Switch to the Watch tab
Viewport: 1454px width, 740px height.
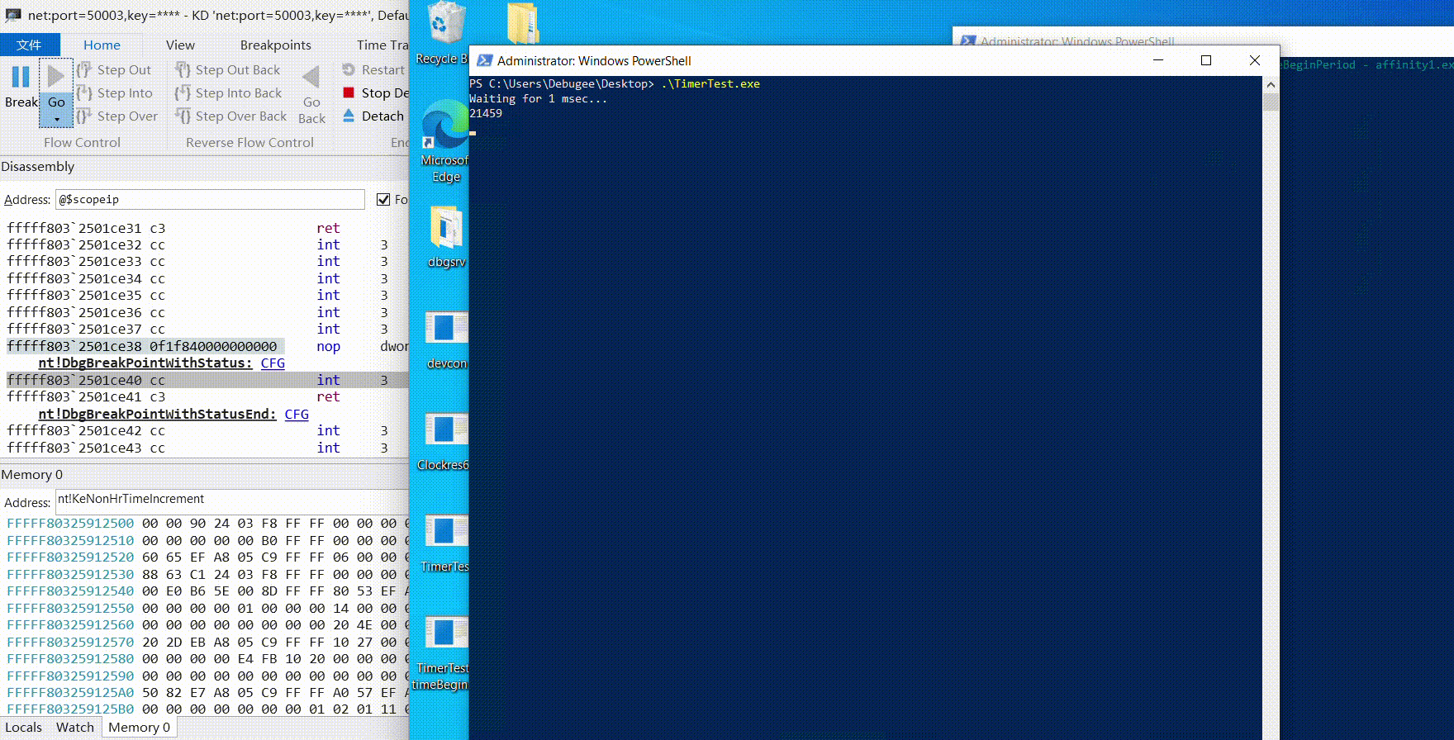pyautogui.click(x=75, y=728)
